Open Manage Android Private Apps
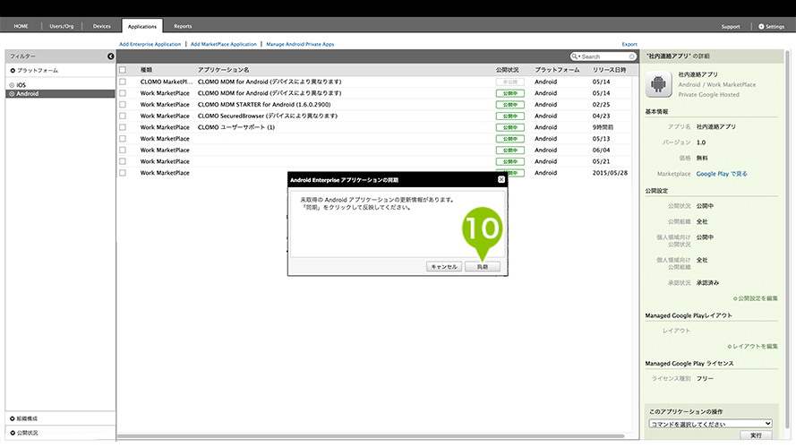This screenshot has width=796, height=448. (300, 44)
